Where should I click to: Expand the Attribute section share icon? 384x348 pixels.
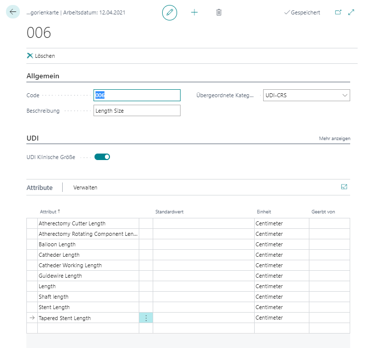pyautogui.click(x=344, y=187)
